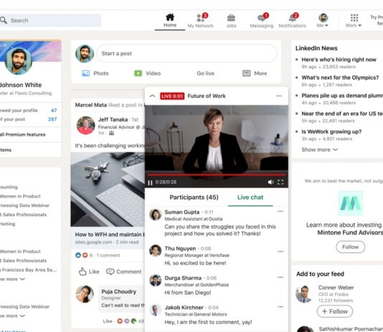Open Premium features link

(x=23, y=134)
